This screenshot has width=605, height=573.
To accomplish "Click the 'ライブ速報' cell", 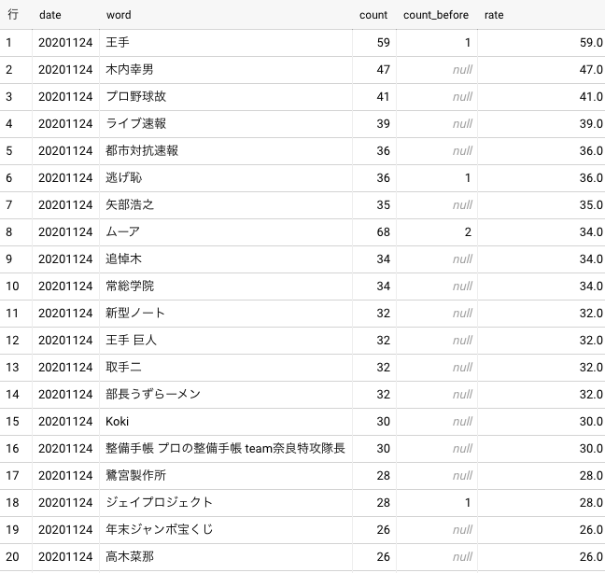I will tap(136, 123).
